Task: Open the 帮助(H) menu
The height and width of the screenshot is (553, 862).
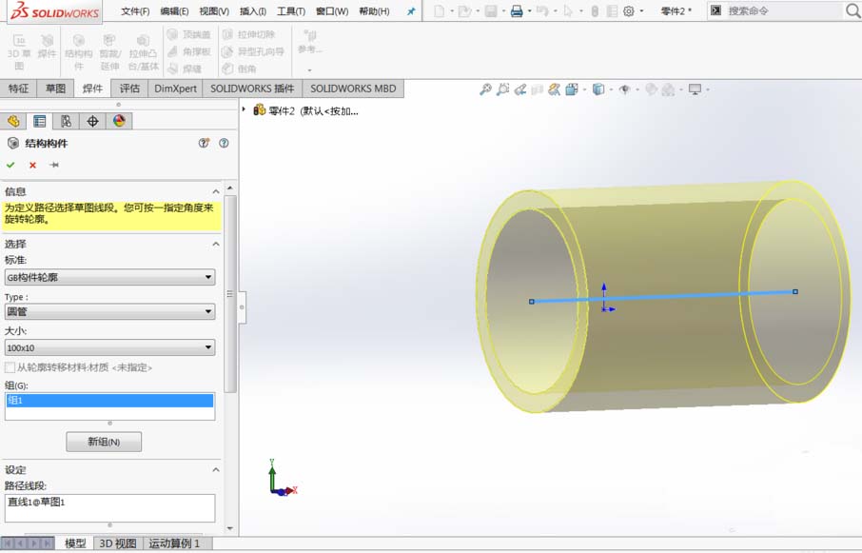Action: click(374, 11)
